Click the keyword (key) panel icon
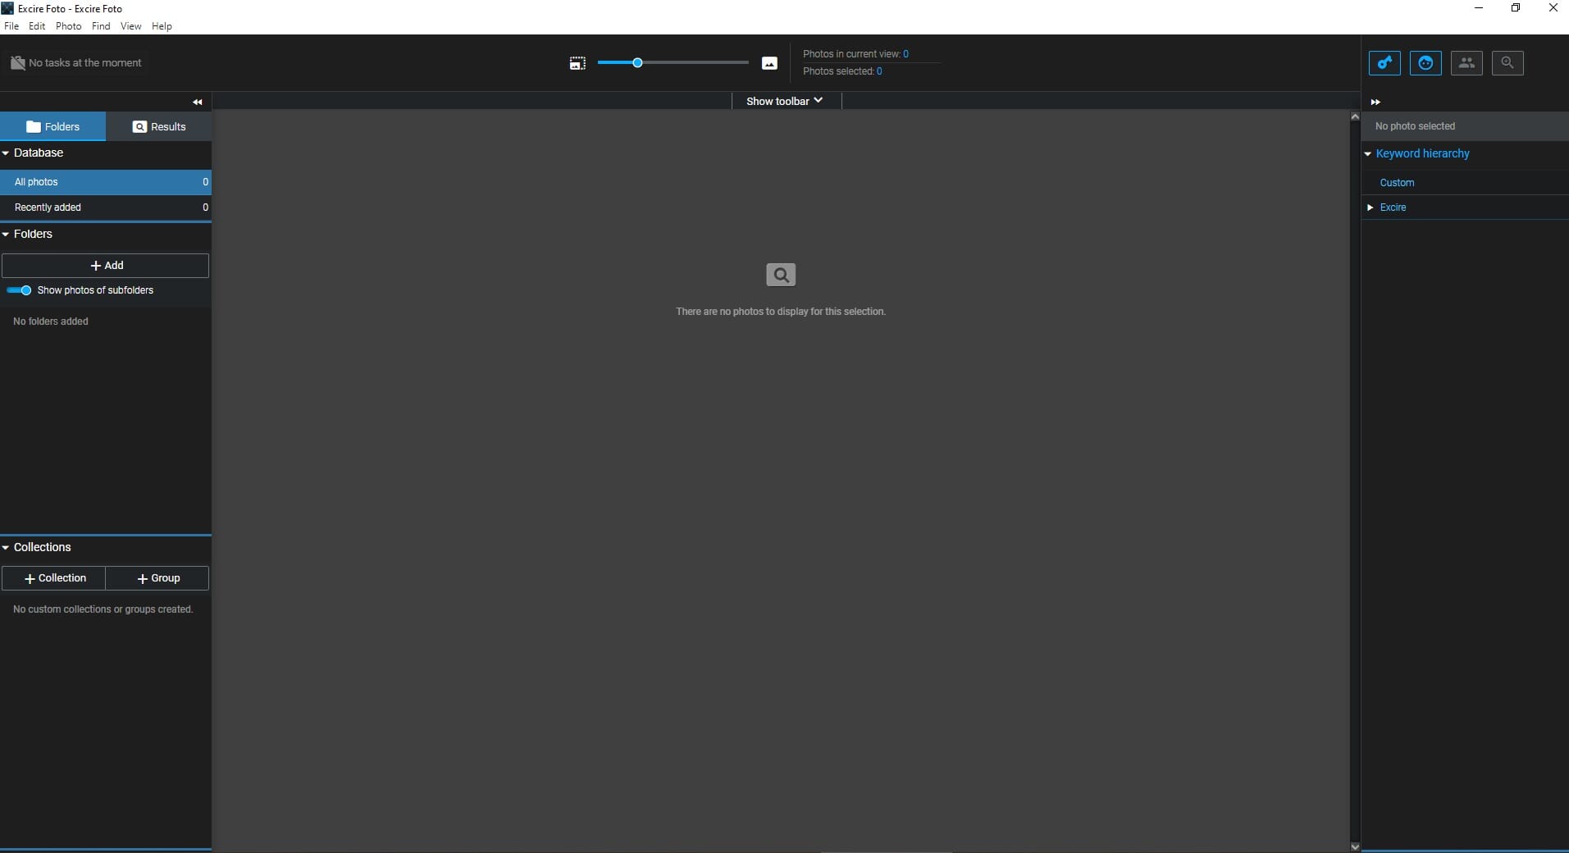The height and width of the screenshot is (853, 1569). pos(1384,63)
